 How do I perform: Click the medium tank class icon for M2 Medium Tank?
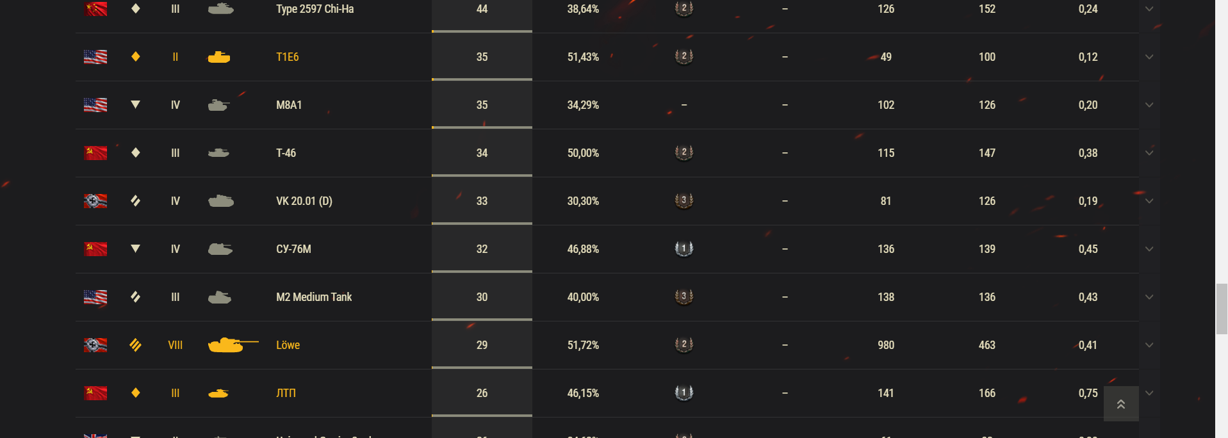tap(135, 296)
